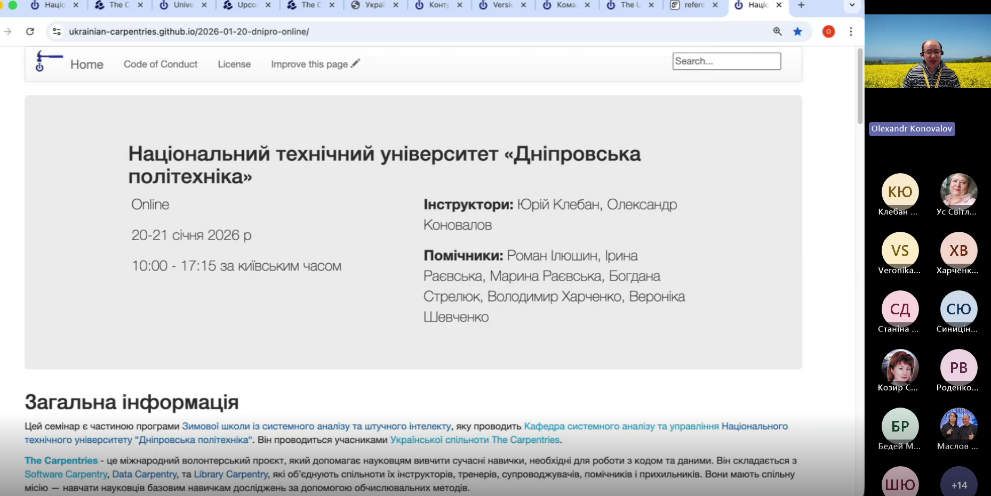
Task: Click the Carpentries logo in navbar
Action: (48, 61)
